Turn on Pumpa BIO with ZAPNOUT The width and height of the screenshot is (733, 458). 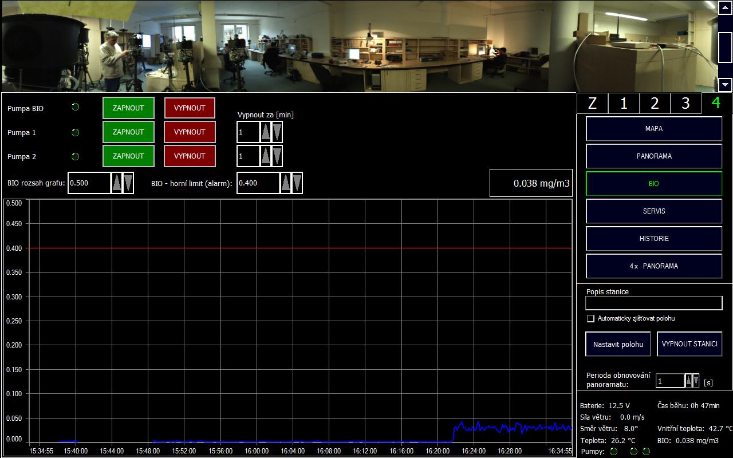coord(128,108)
